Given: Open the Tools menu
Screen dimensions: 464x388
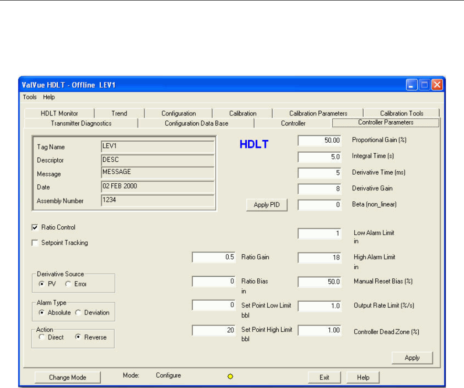Looking at the screenshot, I should tap(30, 97).
